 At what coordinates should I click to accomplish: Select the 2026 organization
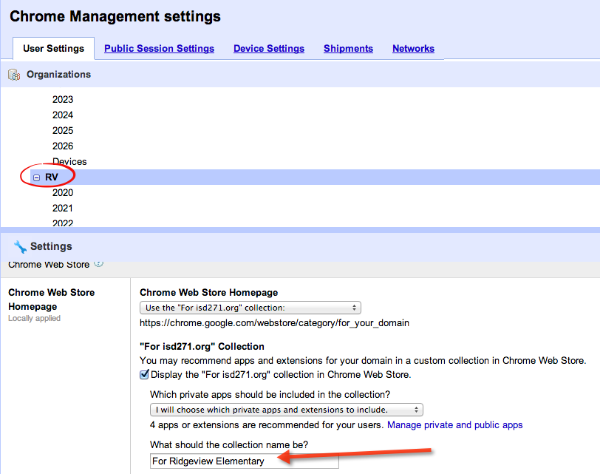(63, 146)
